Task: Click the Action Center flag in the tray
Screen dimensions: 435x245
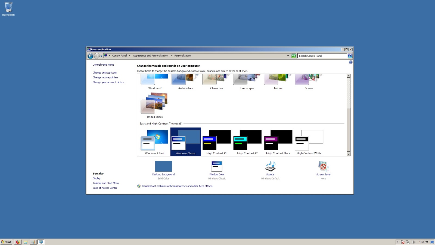Action: click(402, 242)
